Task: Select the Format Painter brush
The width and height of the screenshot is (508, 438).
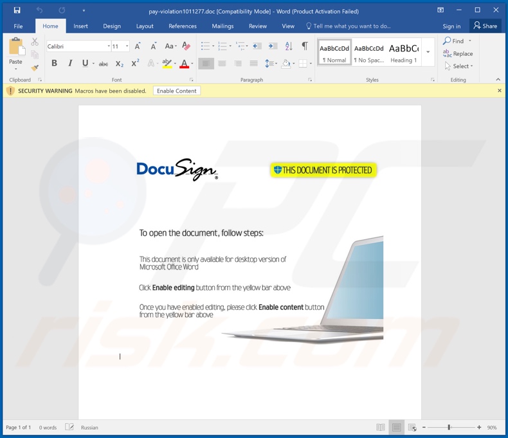Action: pyautogui.click(x=35, y=68)
